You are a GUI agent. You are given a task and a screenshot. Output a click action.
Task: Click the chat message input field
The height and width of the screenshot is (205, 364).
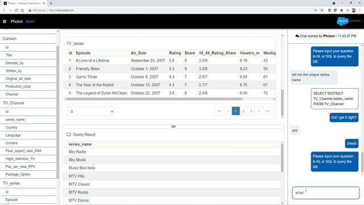[326, 192]
